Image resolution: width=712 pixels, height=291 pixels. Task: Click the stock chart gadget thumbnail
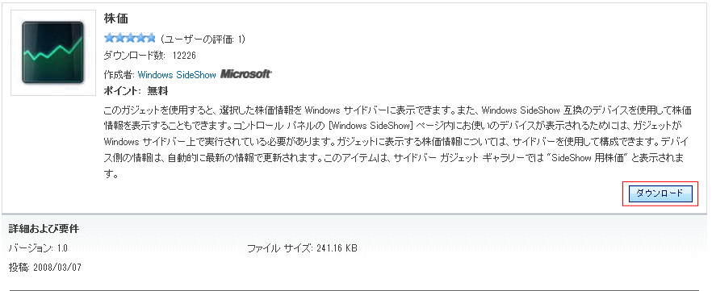click(53, 52)
